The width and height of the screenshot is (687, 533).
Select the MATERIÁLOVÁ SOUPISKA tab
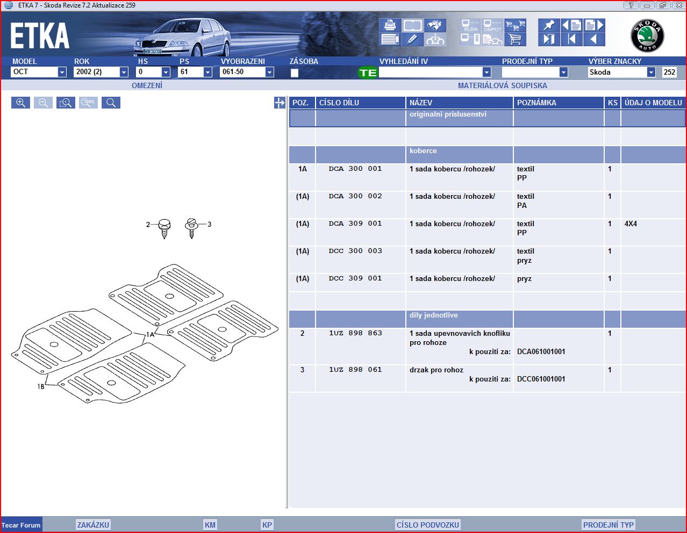502,85
